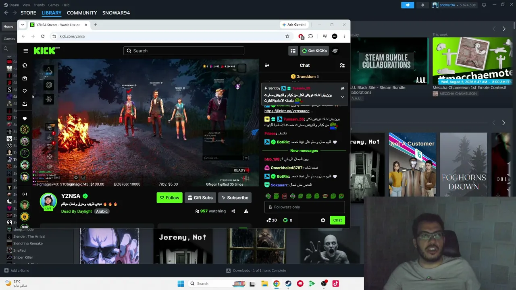The image size is (516, 290).
Task: Switch to the Steam COMMUNITY tab
Action: click(x=82, y=13)
